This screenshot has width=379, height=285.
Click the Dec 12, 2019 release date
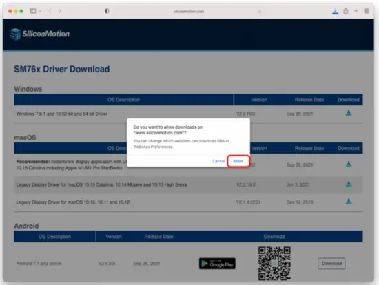click(x=300, y=202)
